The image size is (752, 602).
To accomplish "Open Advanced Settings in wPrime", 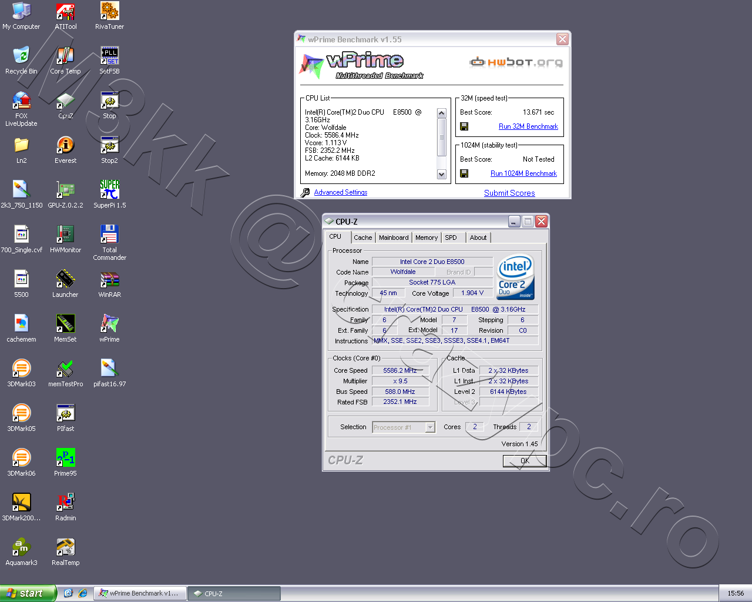I will pos(341,192).
